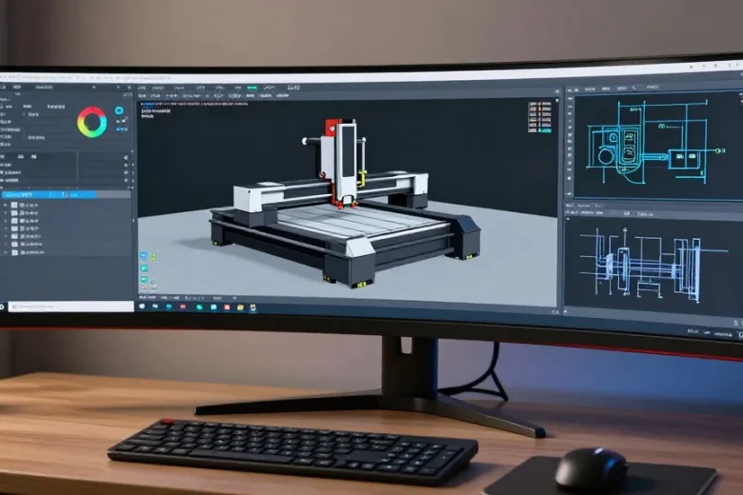Expand the first tree row under highlighted header
Image resolution: width=743 pixels, height=495 pixels.
[6, 206]
